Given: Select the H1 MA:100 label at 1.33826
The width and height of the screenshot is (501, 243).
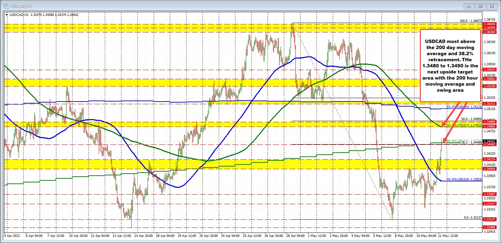Looking at the screenshot, I should (464, 179).
